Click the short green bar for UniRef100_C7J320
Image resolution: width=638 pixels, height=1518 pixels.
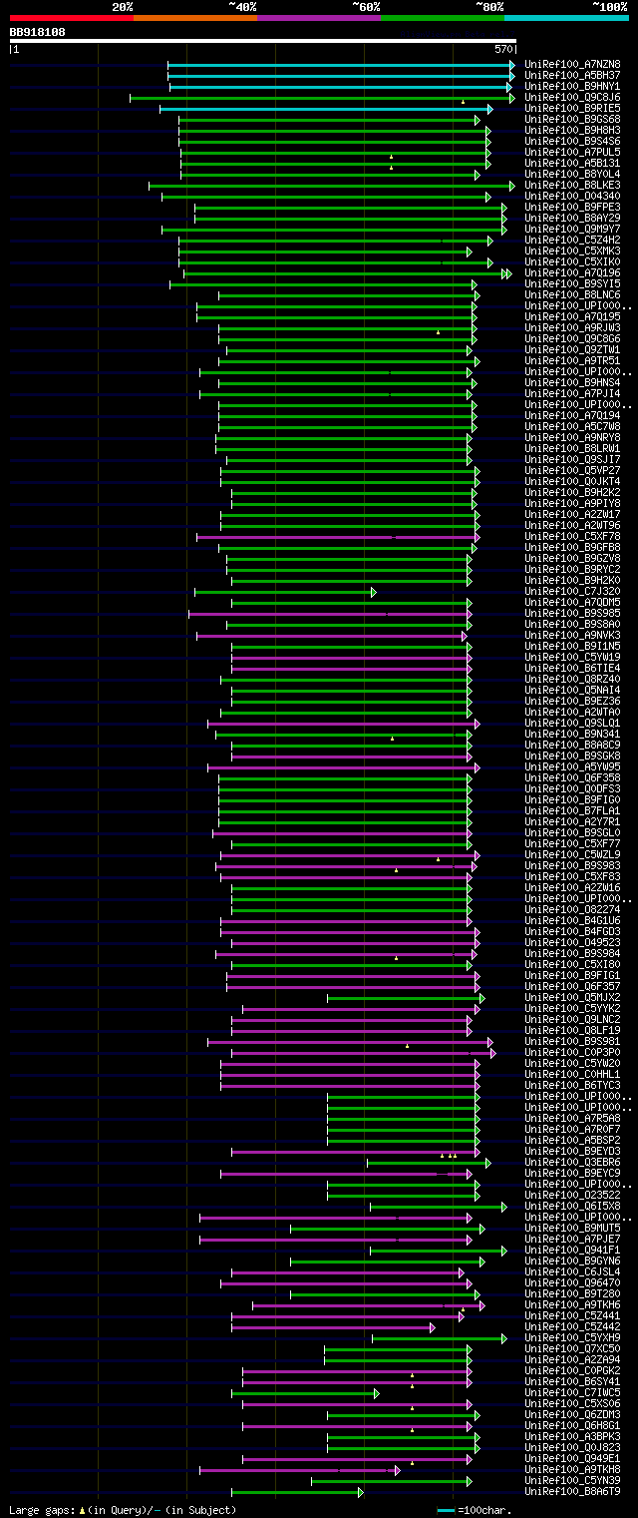pyautogui.click(x=285, y=591)
